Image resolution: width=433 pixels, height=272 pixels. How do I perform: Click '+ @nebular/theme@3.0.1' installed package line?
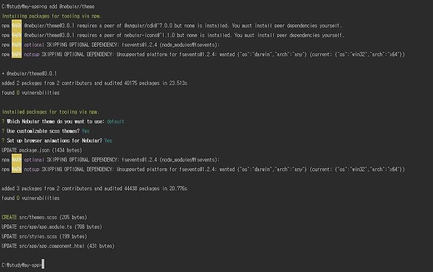(x=29, y=73)
